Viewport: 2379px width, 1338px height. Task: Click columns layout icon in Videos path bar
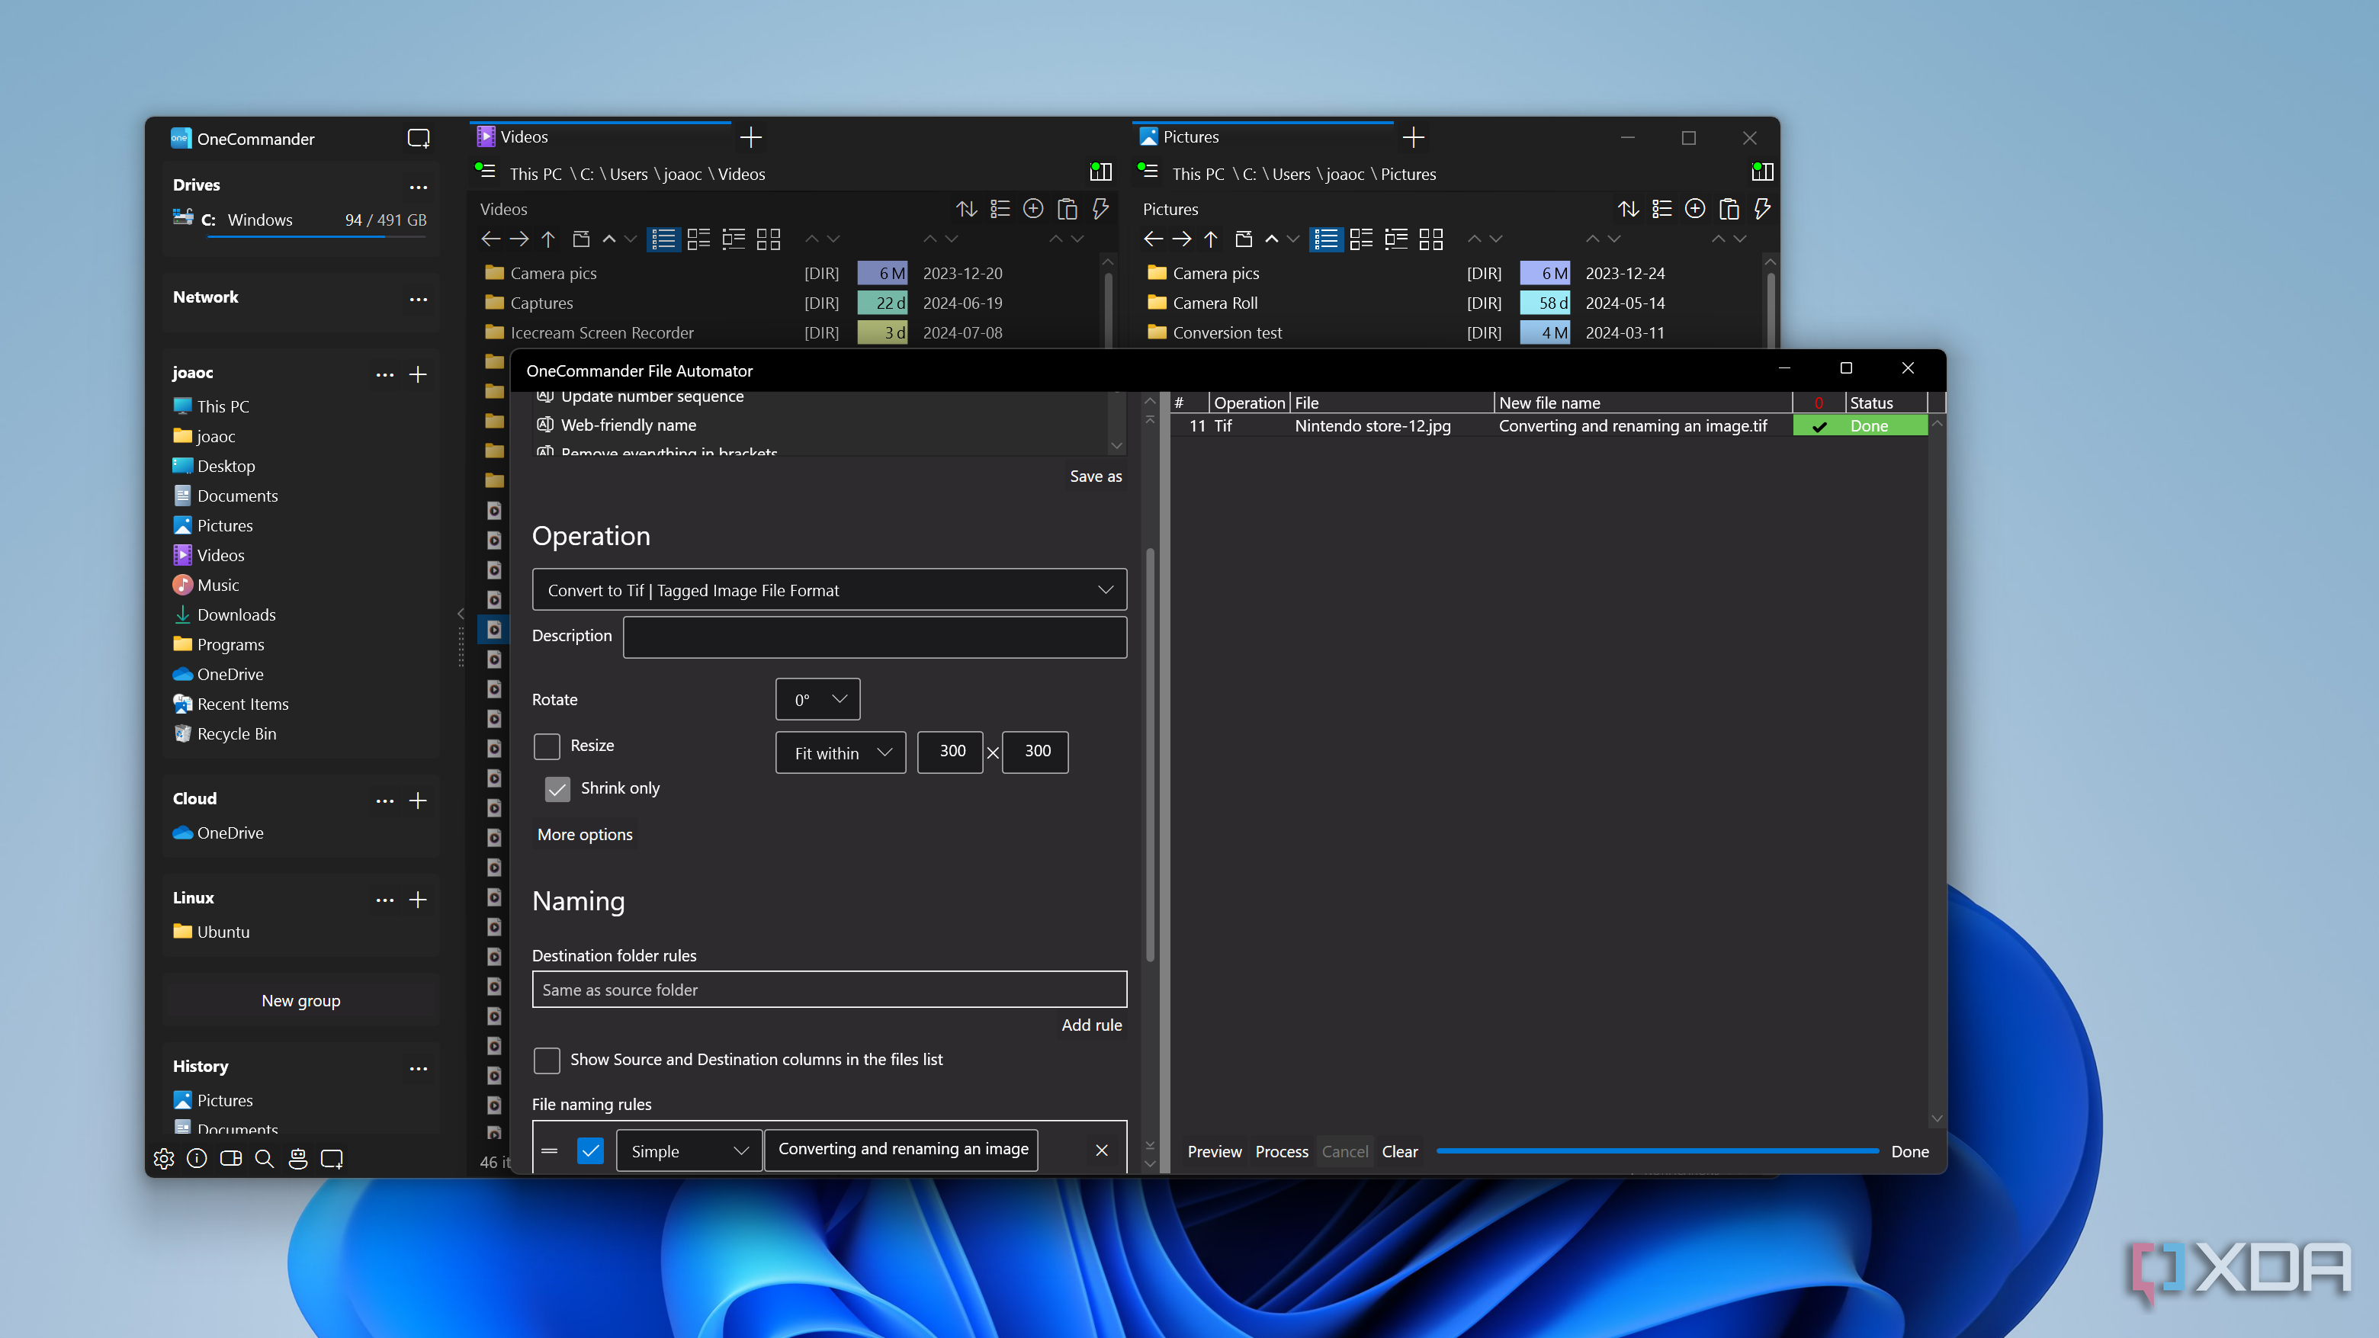click(1100, 172)
